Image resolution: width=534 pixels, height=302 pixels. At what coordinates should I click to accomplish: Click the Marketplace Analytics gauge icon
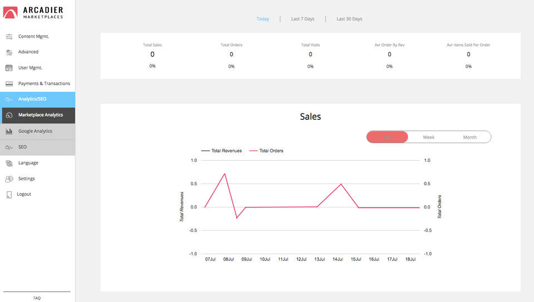click(x=9, y=115)
